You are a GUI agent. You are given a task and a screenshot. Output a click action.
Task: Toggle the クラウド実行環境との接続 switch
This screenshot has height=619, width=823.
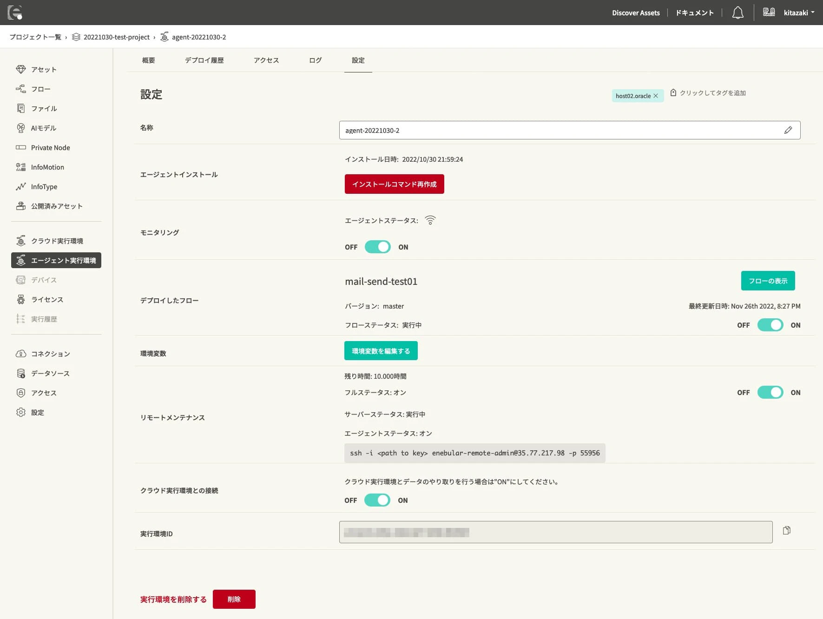(377, 500)
